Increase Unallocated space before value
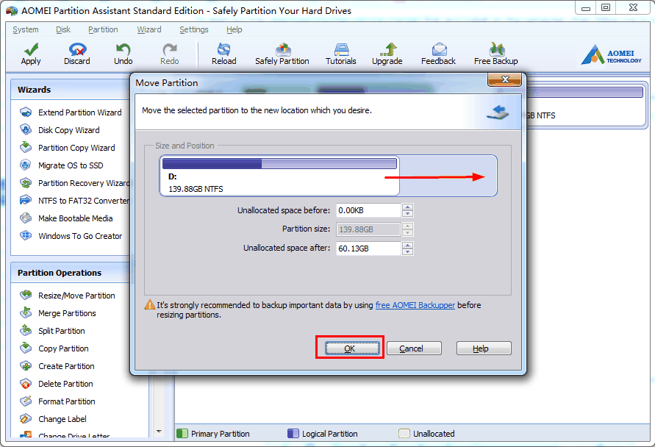Viewport: 655px width, 447px height. pos(408,207)
